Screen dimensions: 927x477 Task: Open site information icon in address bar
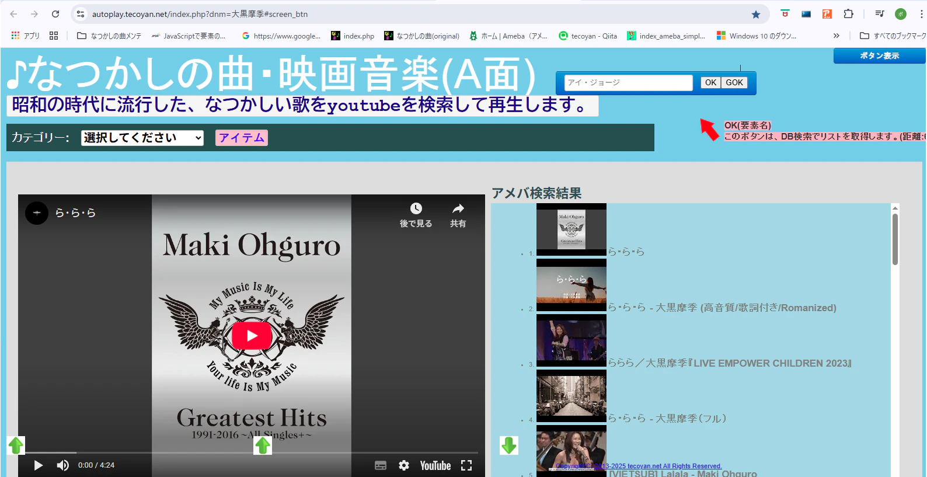pos(81,14)
